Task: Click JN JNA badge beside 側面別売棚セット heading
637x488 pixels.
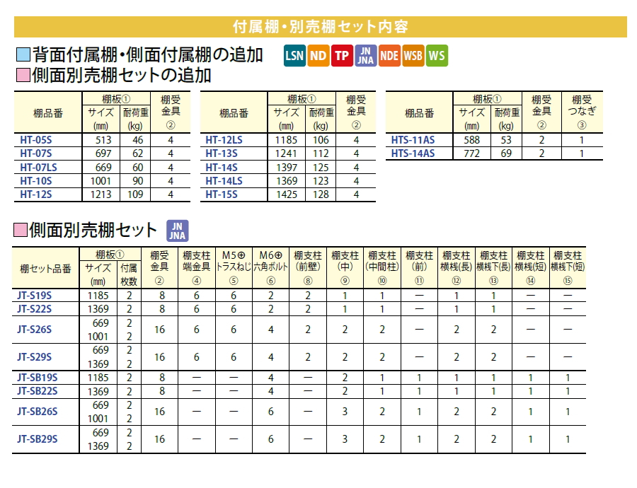Action: [177, 231]
